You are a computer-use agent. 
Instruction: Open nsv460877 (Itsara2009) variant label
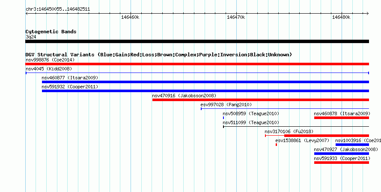point(70,78)
